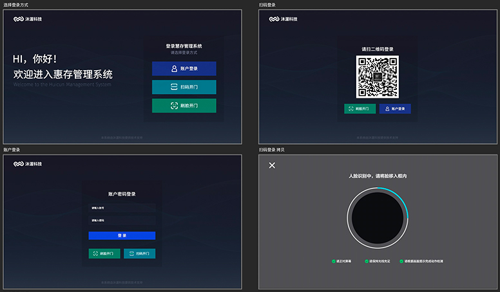500x292 pixels.
Task: Click green check beside 请保持光线充足
Action: [367, 261]
